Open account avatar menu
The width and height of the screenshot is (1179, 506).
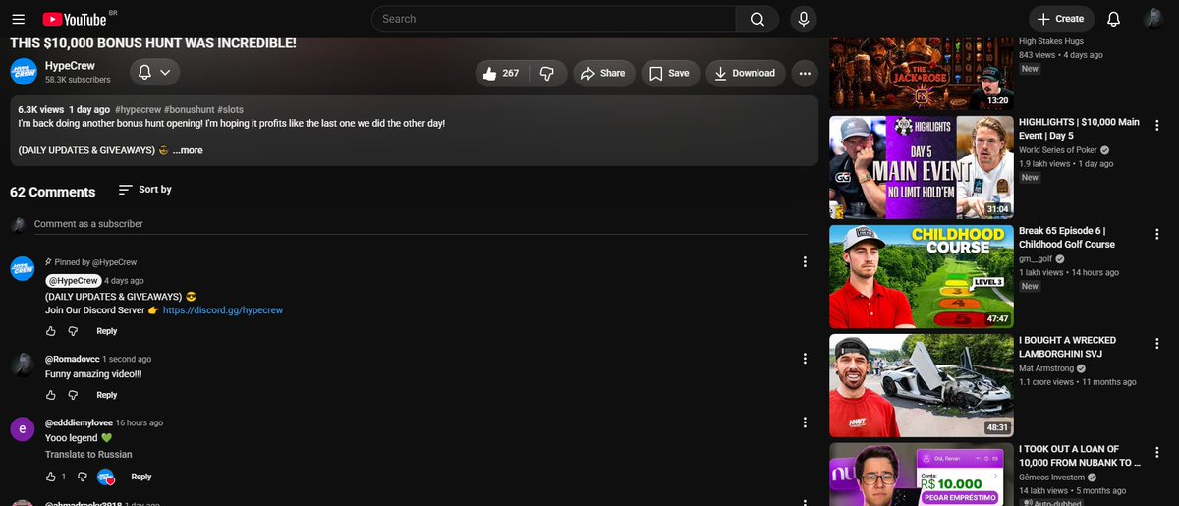[x=1153, y=19]
